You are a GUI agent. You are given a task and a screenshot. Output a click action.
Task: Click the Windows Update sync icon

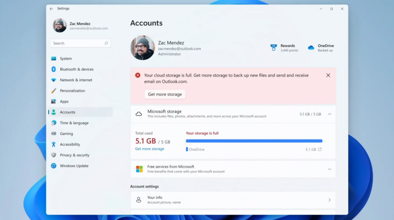(x=54, y=166)
